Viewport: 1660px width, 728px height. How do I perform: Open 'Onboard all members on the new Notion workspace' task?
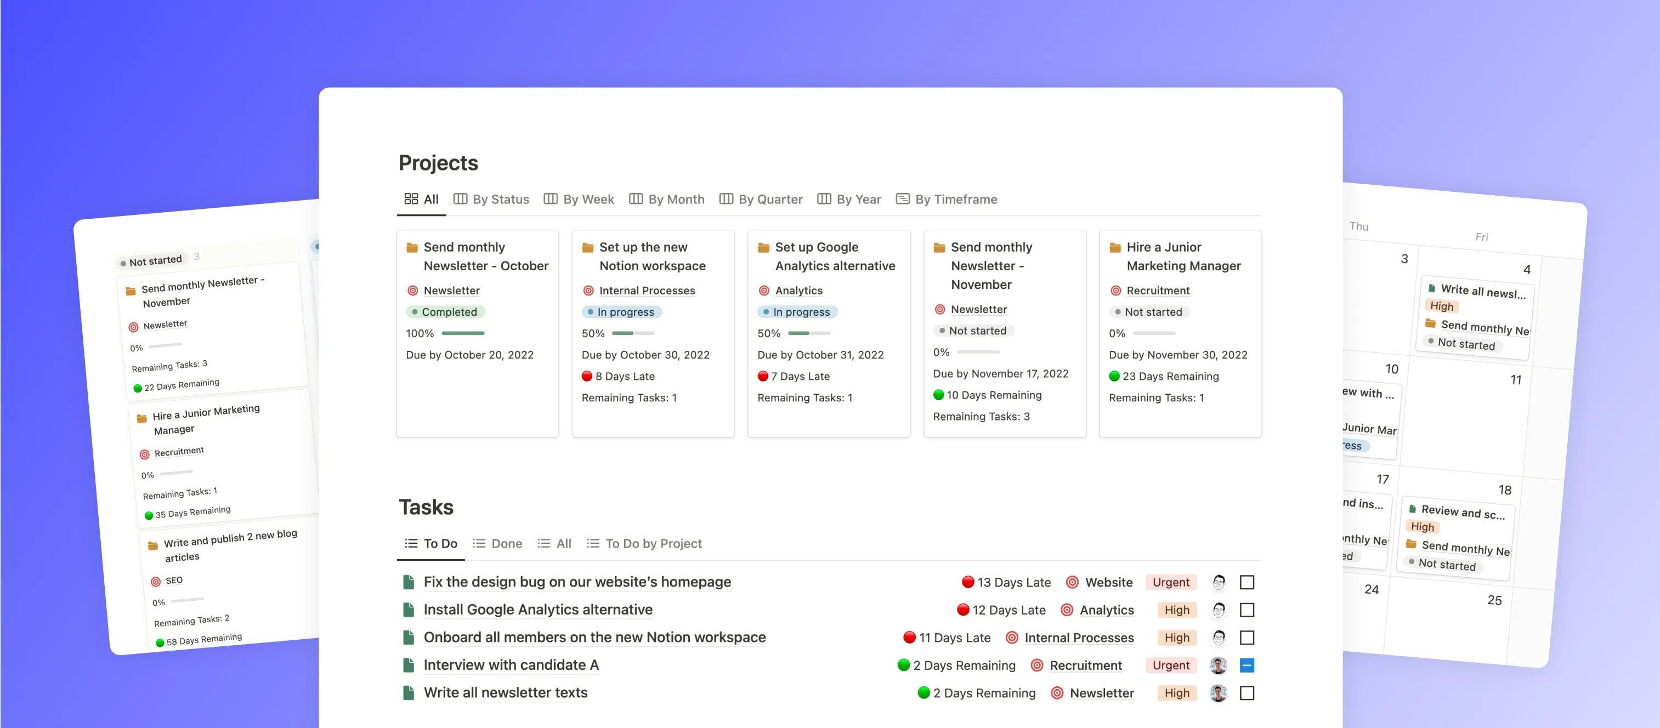pos(594,637)
